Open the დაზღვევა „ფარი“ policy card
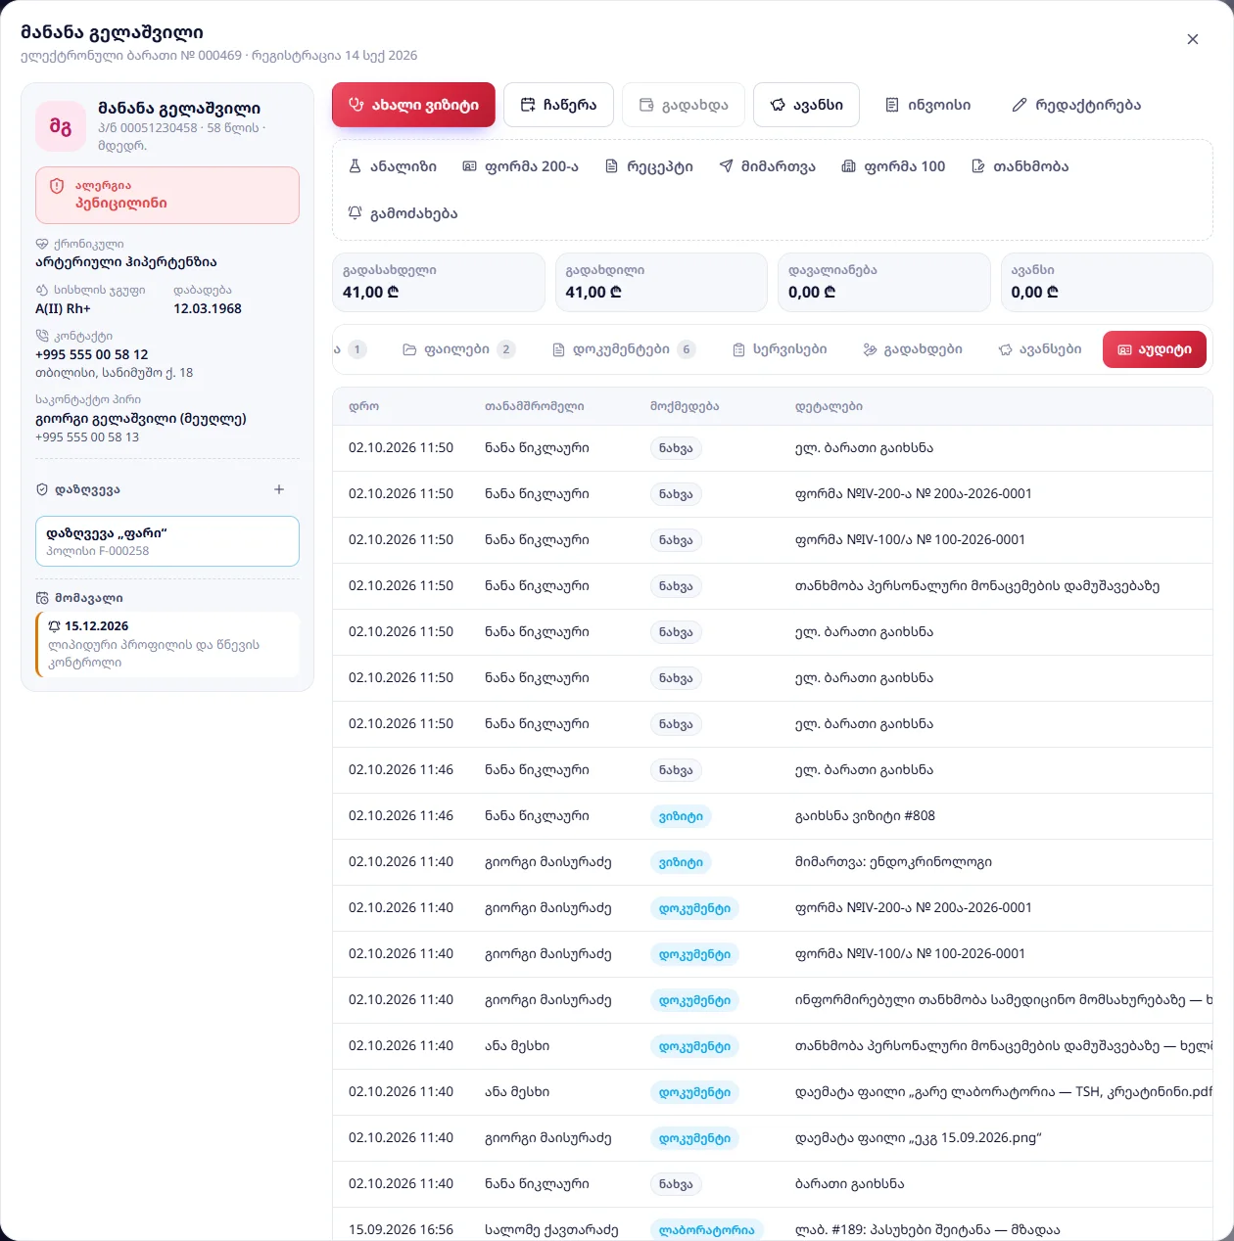 click(x=167, y=541)
